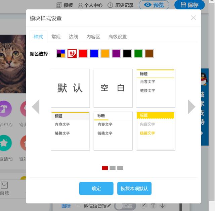Click 恢复本项默认 button
The height and width of the screenshot is (211, 215).
pyautogui.click(x=134, y=189)
